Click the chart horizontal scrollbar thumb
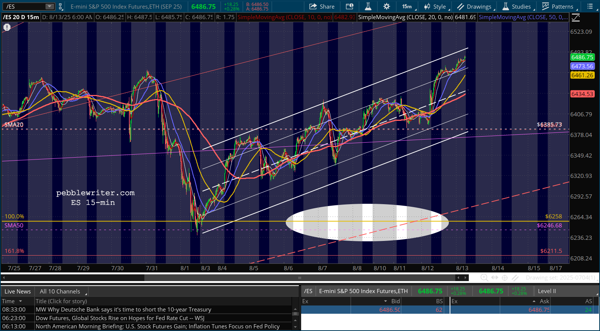 300,278
